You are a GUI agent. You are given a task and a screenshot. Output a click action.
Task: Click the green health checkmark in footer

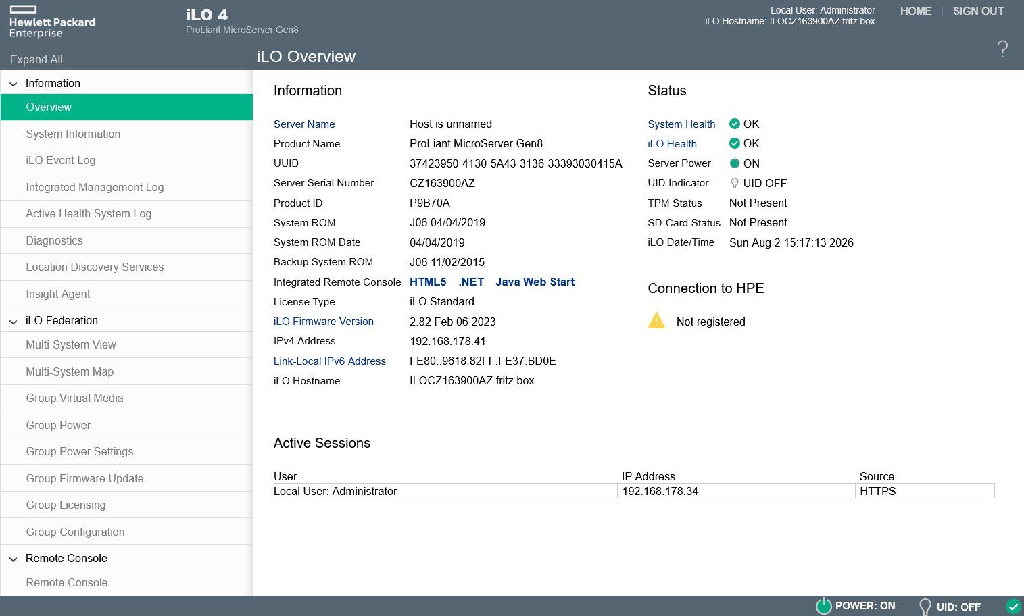tap(1013, 606)
